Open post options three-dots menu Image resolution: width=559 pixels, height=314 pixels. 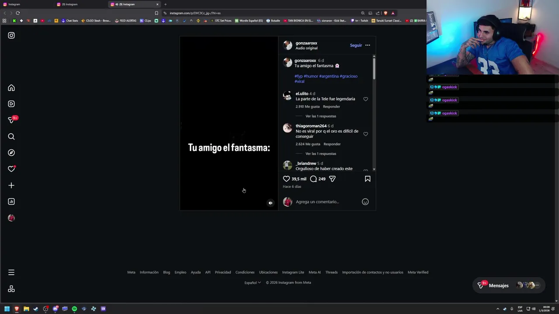tap(368, 45)
